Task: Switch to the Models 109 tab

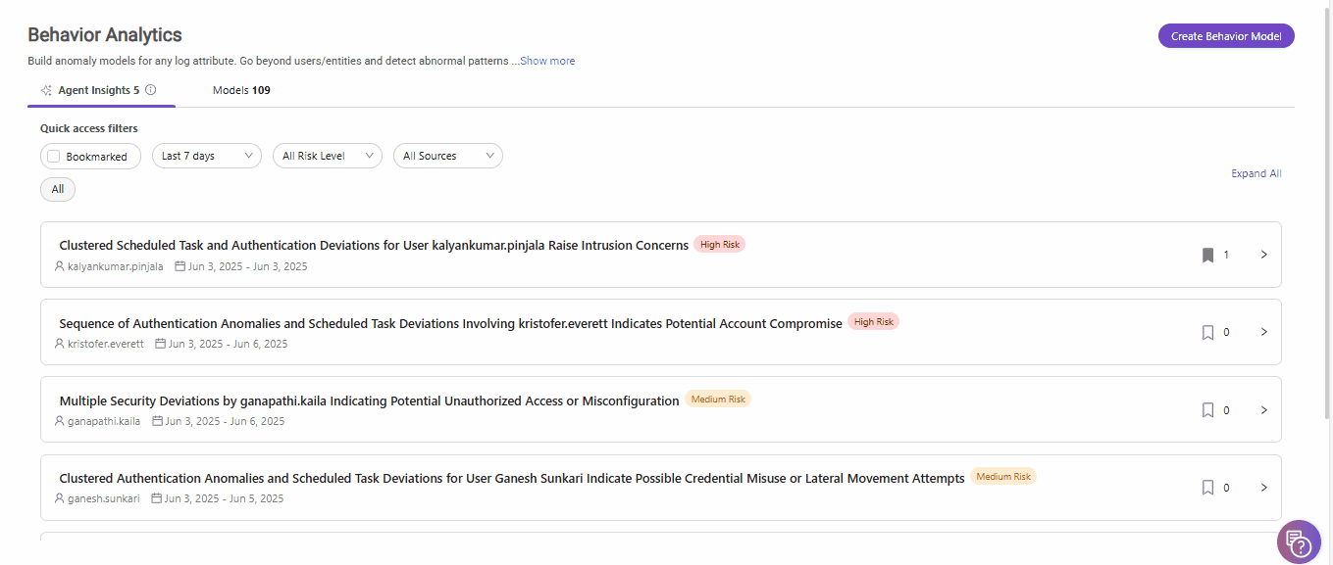Action: tap(241, 90)
